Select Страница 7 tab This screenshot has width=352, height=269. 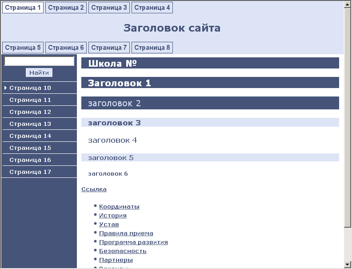(109, 48)
